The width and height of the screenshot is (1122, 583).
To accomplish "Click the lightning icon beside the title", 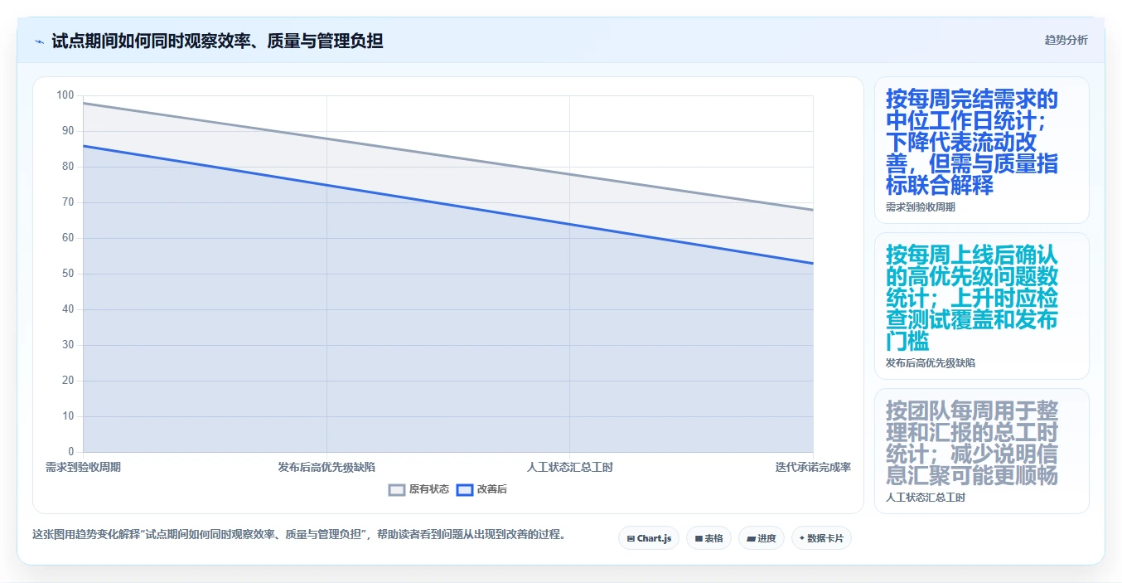I will tap(39, 41).
